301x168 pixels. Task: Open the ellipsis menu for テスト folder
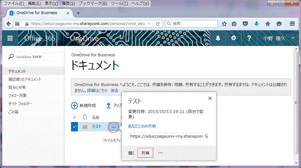pyautogui.click(x=114, y=127)
